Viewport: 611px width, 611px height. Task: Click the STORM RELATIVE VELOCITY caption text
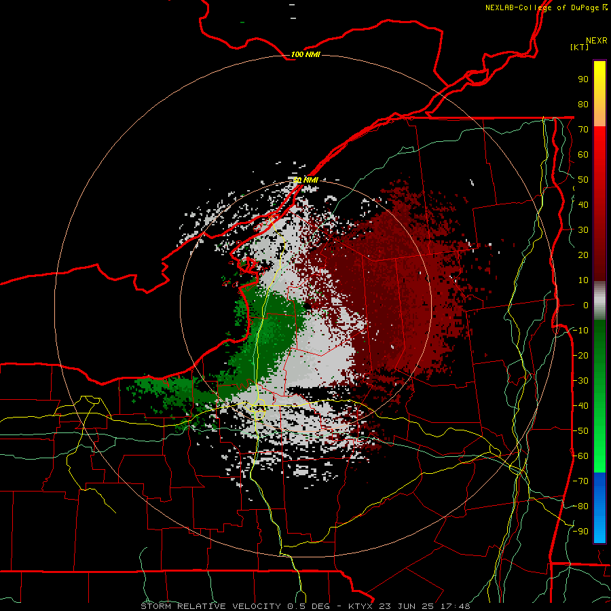(x=210, y=606)
